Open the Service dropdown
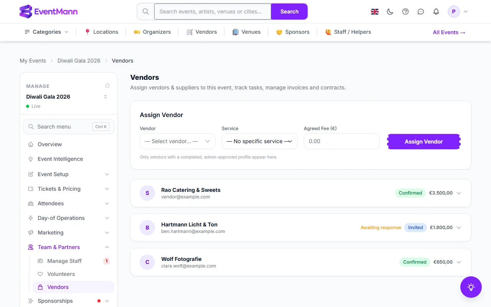 click(x=259, y=141)
